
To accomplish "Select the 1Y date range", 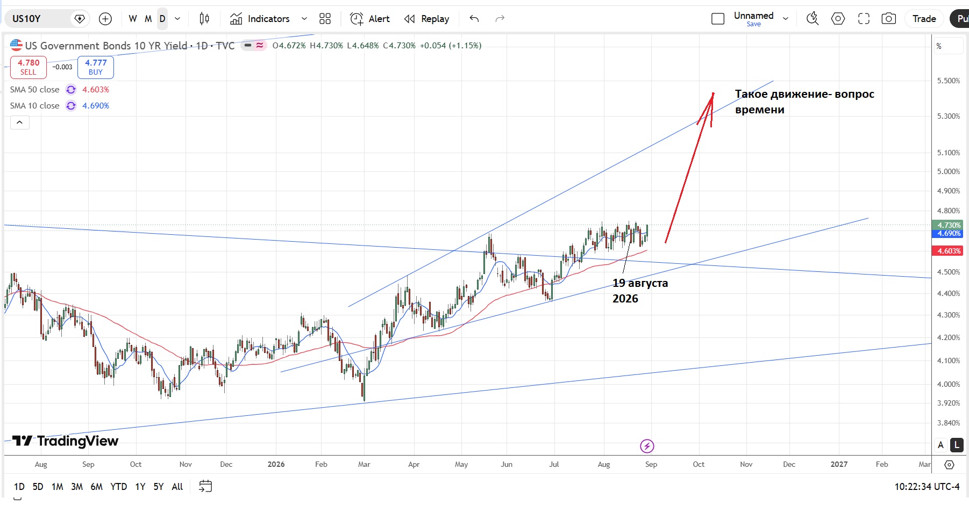I will (x=140, y=487).
